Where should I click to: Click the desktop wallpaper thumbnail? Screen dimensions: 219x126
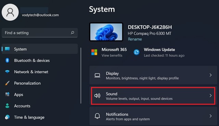[x=106, y=32]
